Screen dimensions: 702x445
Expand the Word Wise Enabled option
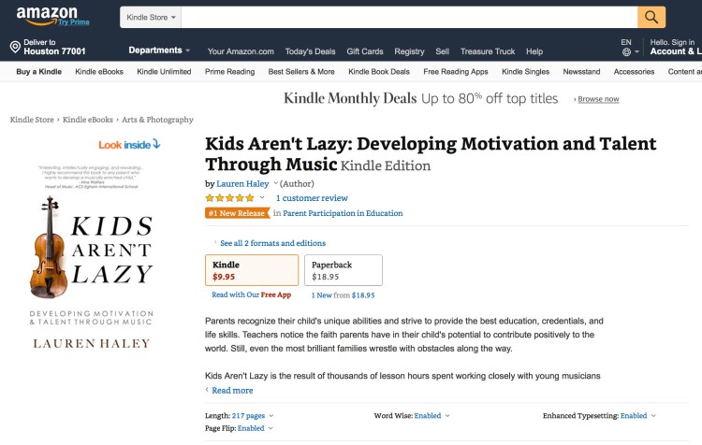pyautogui.click(x=447, y=416)
